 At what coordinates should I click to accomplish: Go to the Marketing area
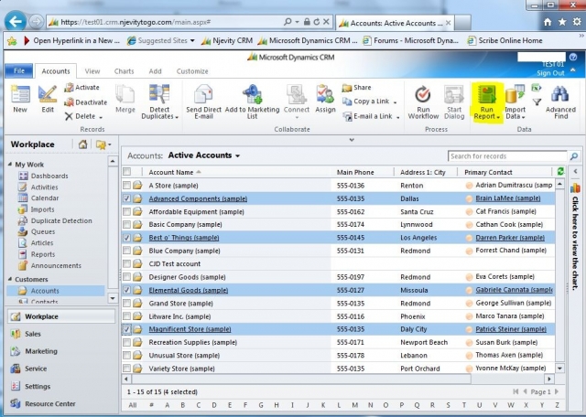41,351
